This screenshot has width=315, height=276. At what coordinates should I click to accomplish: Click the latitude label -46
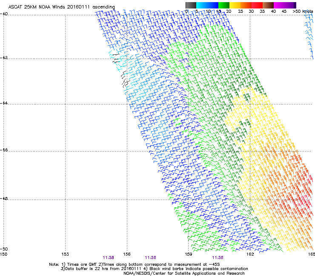tap(4, 150)
